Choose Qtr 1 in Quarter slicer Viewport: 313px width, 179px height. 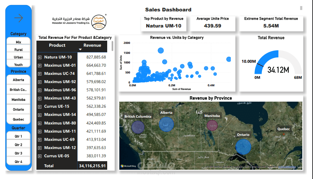(x=18, y=136)
